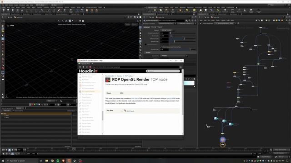
Task: Expand the top tree row in the spreadsheet pane
Action: click(2, 114)
